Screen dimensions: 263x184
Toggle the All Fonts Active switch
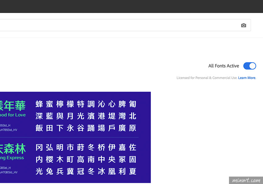249,66
